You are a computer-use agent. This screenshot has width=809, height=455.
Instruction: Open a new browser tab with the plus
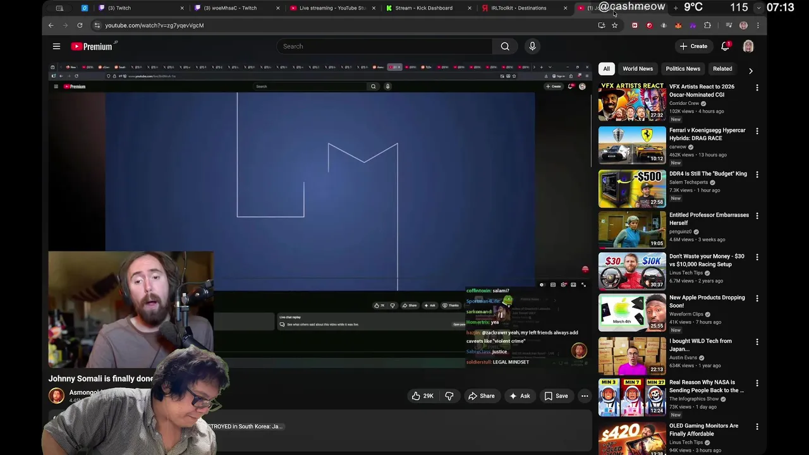pos(676,8)
